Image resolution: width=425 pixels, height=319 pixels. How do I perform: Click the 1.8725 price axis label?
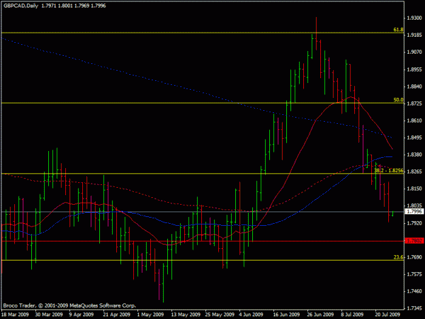coord(414,103)
